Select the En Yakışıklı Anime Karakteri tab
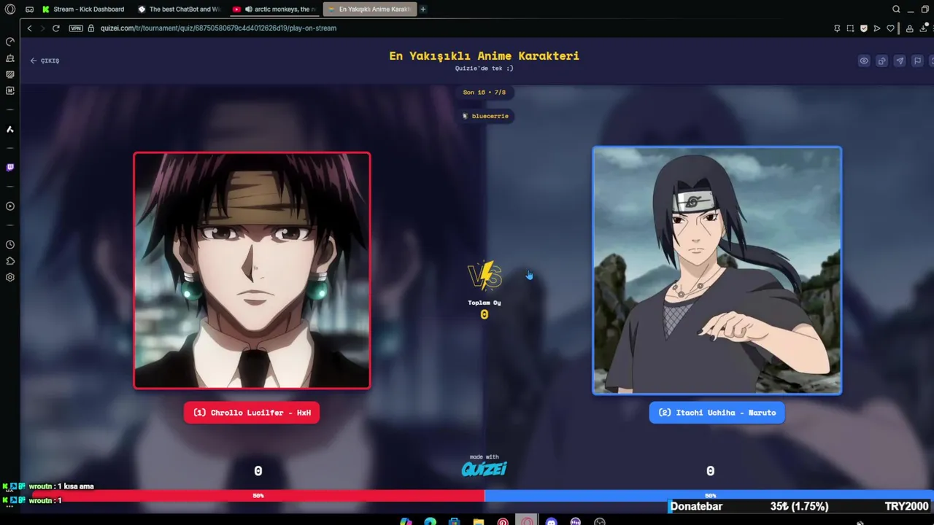This screenshot has width=934, height=525. click(369, 9)
